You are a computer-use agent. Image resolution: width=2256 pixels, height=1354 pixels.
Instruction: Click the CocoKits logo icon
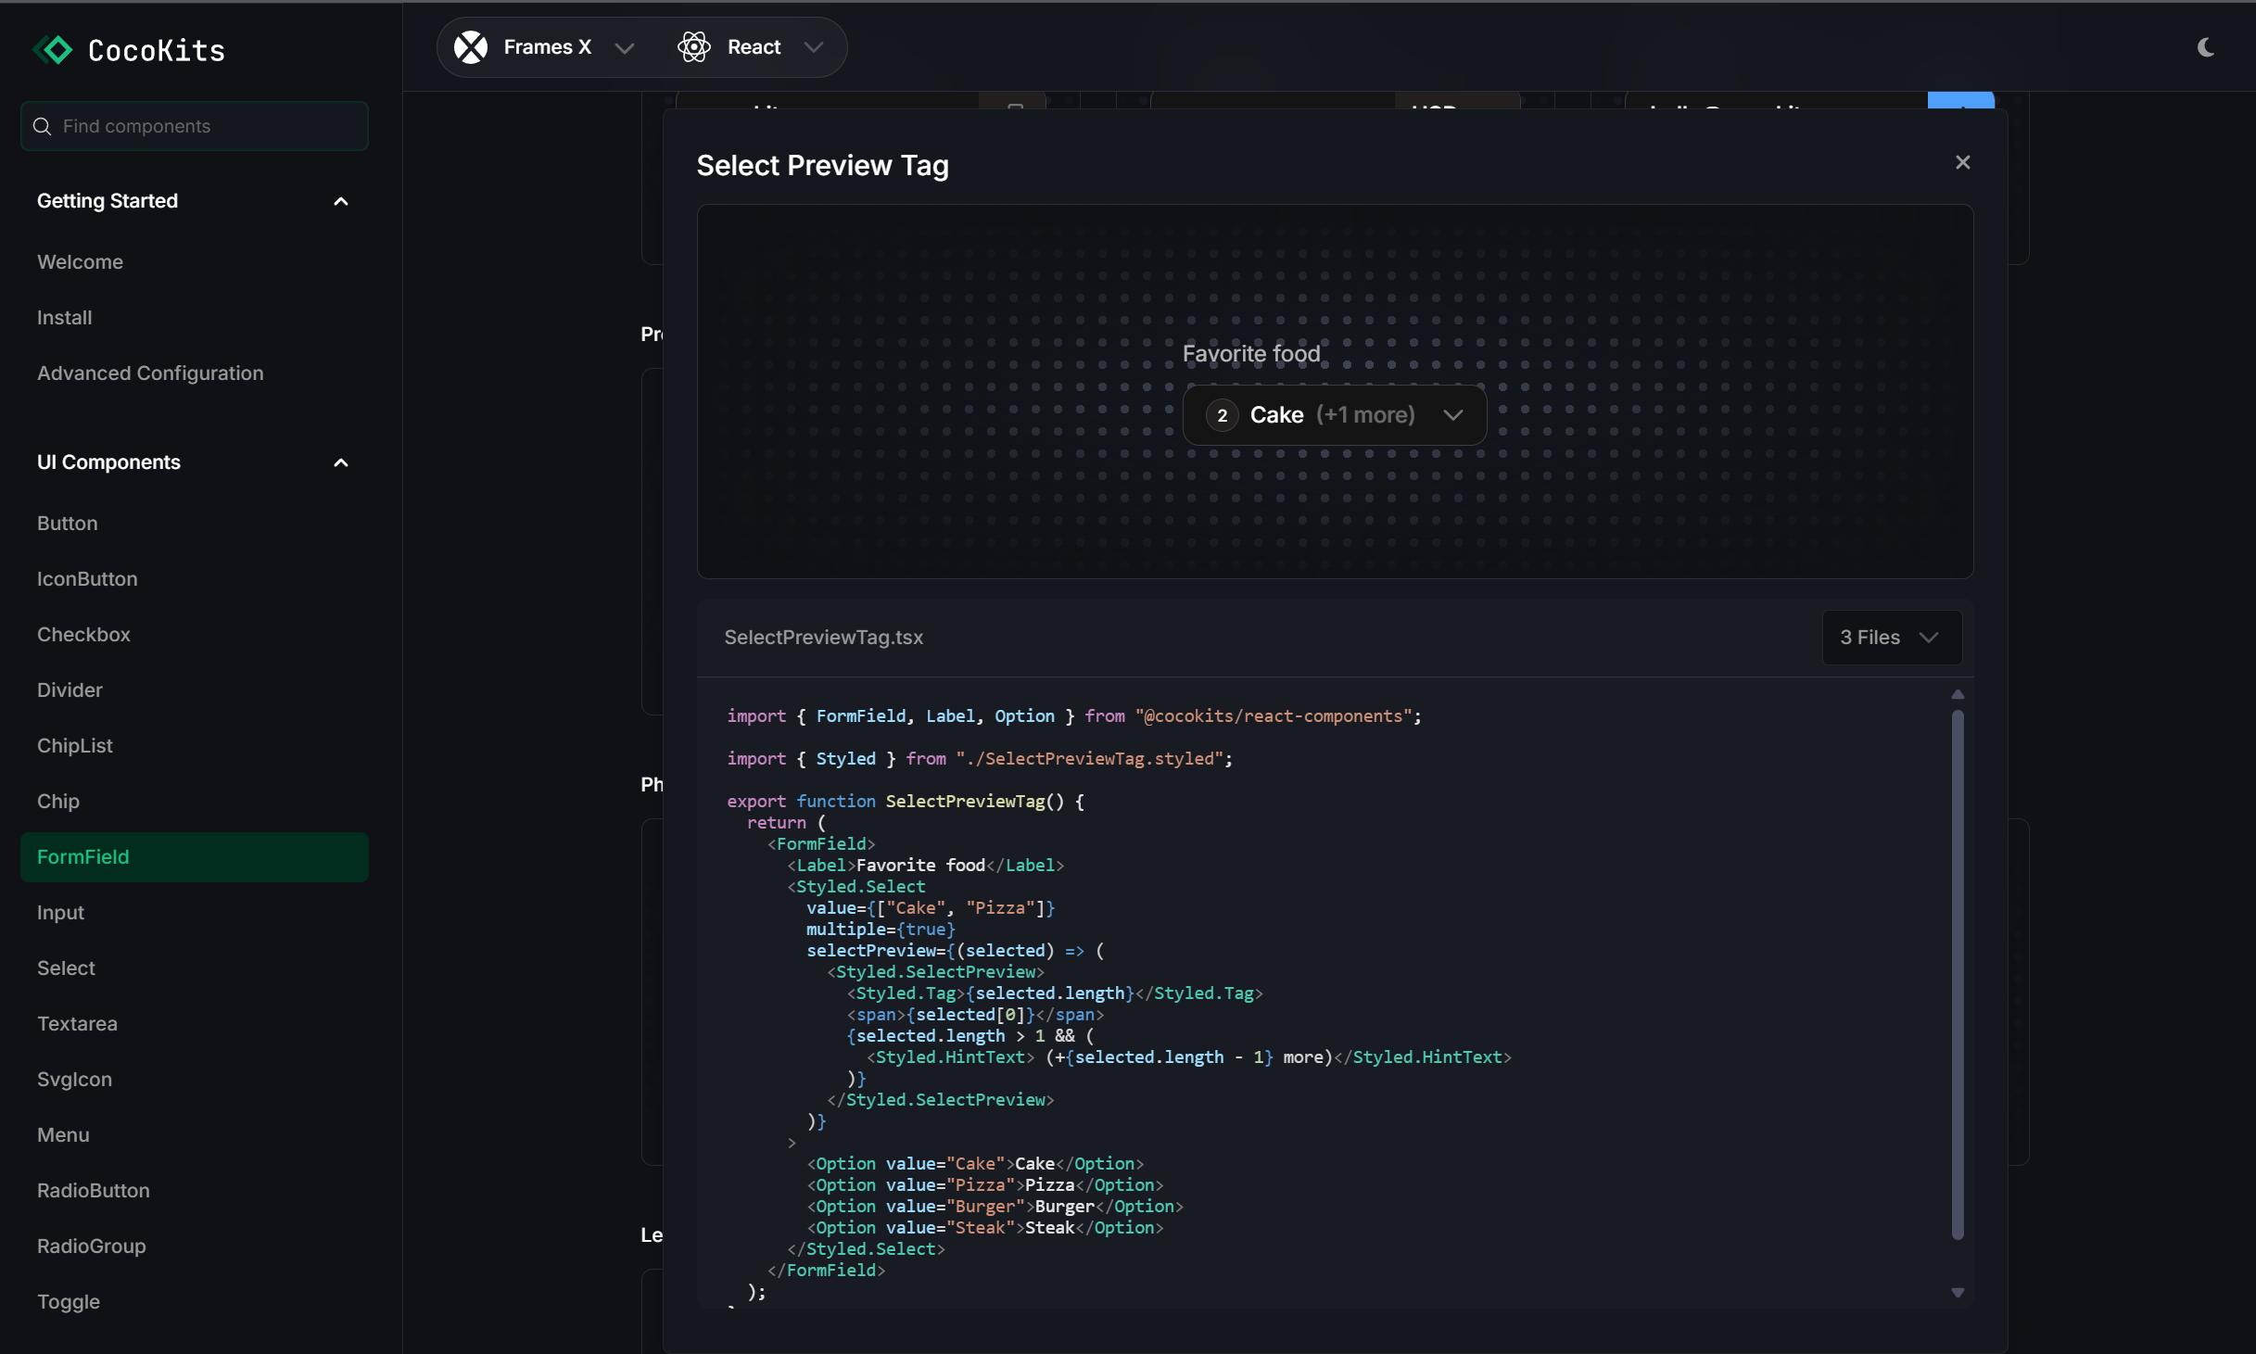pos(53,49)
